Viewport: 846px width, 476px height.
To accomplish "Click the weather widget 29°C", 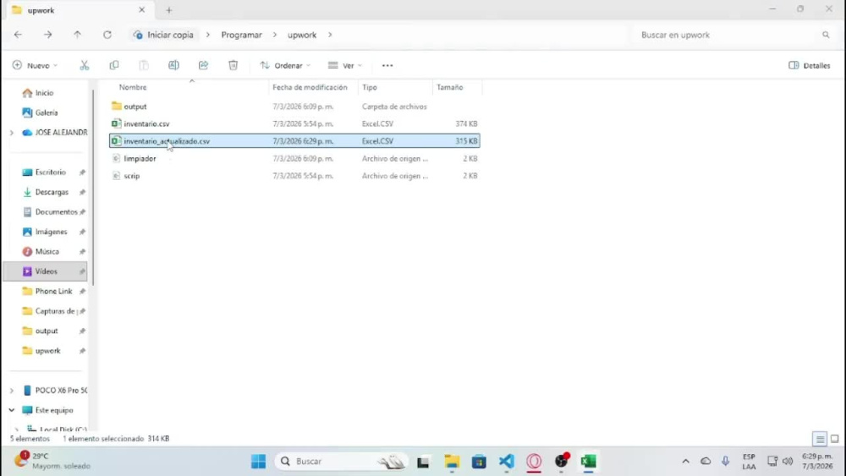I will point(52,461).
